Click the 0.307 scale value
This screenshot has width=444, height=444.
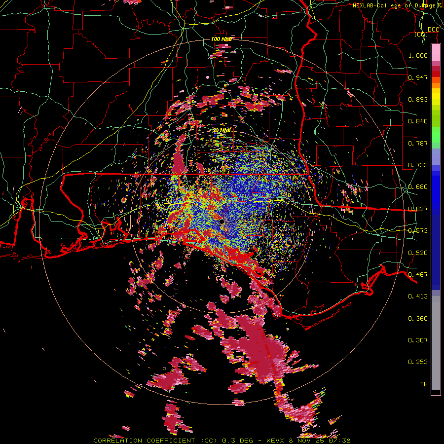418,340
